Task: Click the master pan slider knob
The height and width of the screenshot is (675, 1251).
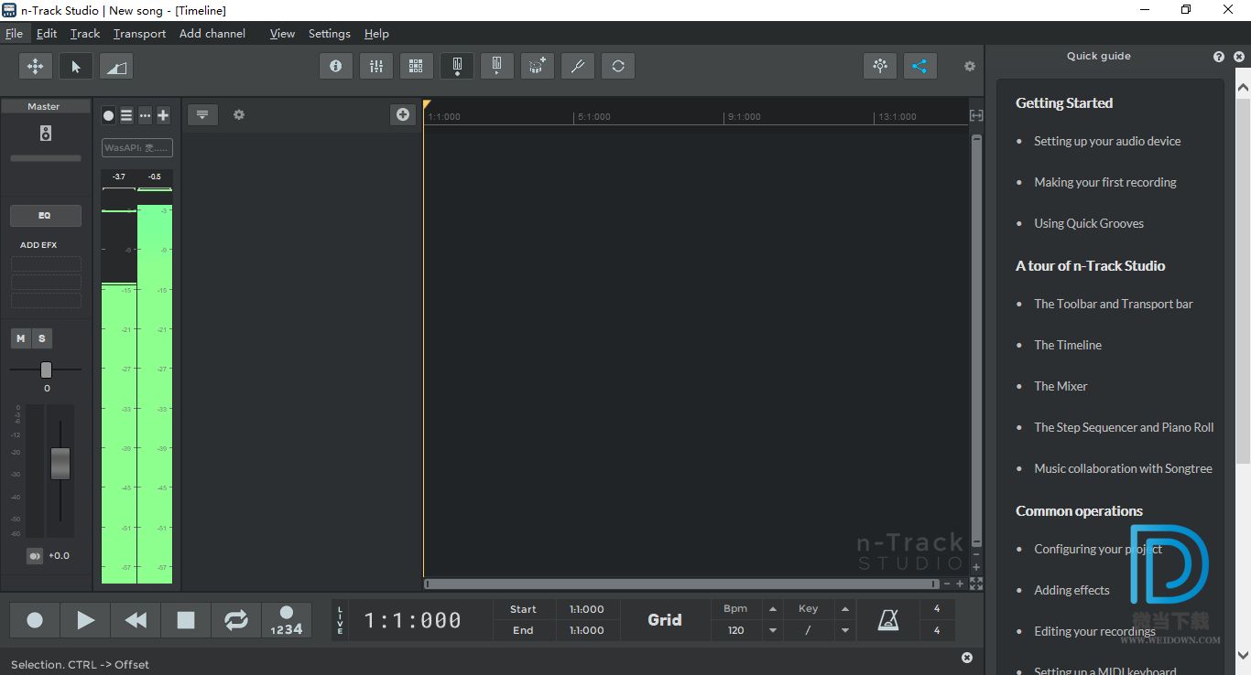Action: (x=46, y=370)
